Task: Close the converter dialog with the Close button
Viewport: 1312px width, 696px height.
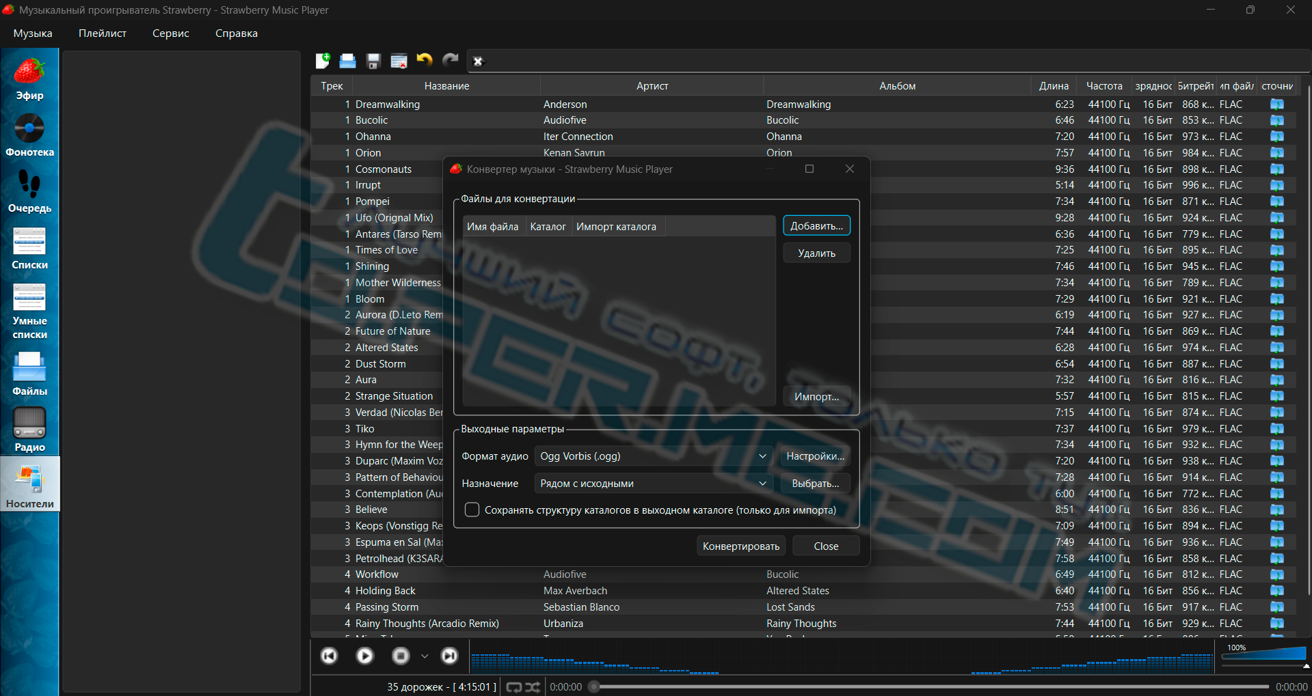Action: point(826,546)
